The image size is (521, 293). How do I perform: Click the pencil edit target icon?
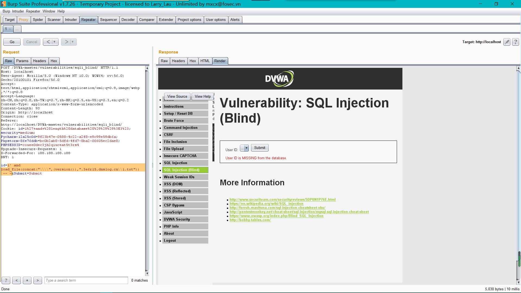click(x=507, y=42)
